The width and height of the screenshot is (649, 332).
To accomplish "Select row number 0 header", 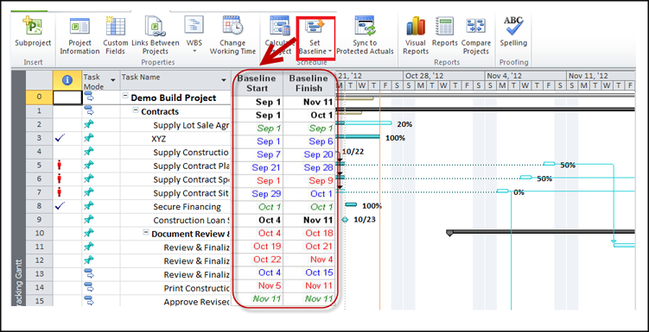I will (40, 97).
